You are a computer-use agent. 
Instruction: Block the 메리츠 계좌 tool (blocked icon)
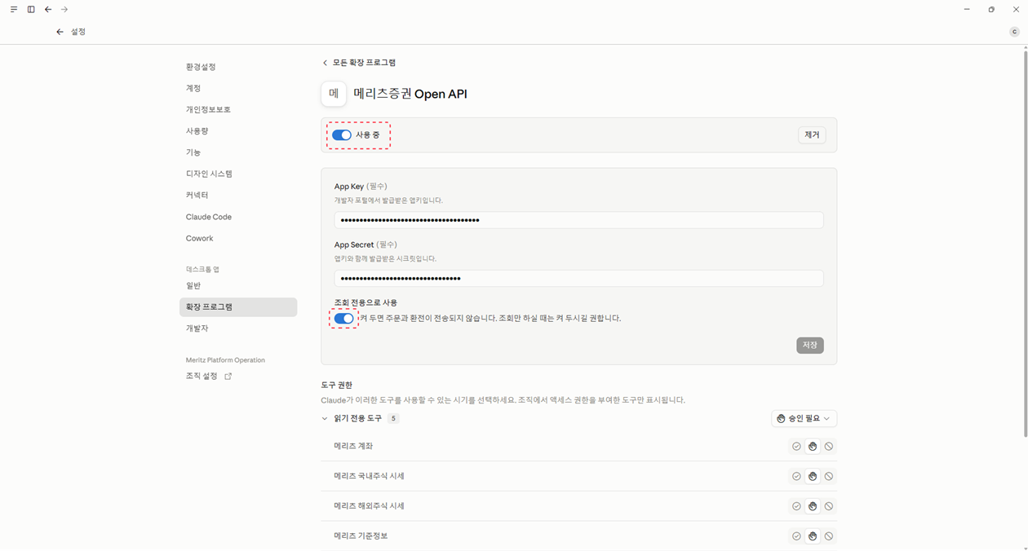point(829,447)
